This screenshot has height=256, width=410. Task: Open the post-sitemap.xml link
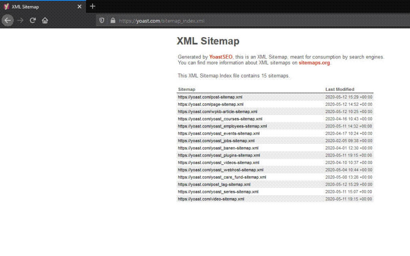click(210, 97)
